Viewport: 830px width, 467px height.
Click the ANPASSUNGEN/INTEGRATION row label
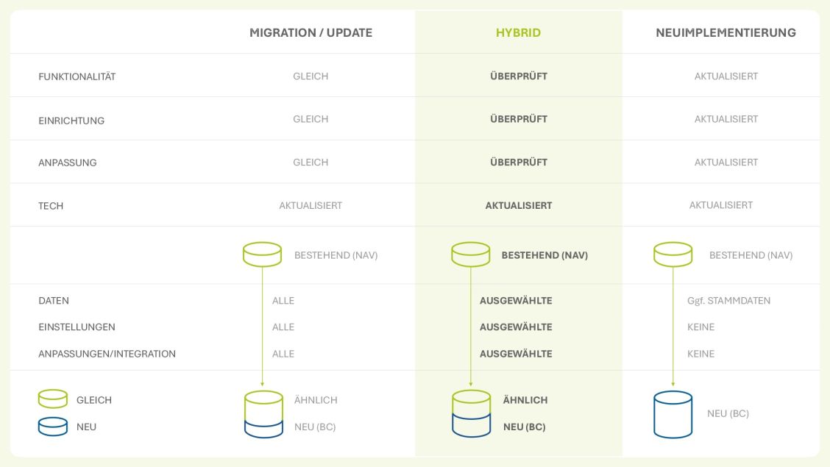point(107,354)
